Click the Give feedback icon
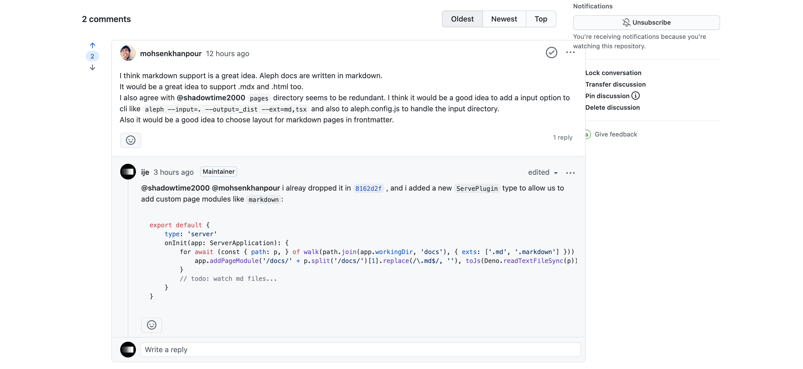The width and height of the screenshot is (803, 369). coord(588,134)
